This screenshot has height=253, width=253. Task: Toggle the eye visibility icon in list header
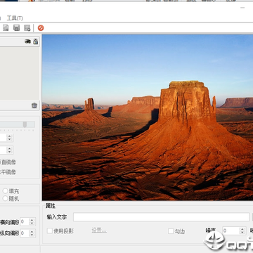pos(27,41)
